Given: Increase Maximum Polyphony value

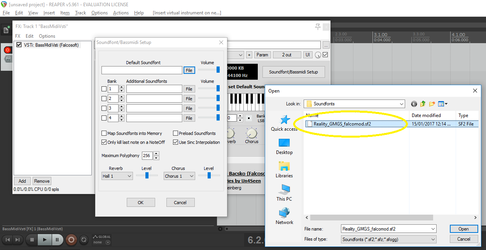Looking at the screenshot, I should tap(156, 154).
